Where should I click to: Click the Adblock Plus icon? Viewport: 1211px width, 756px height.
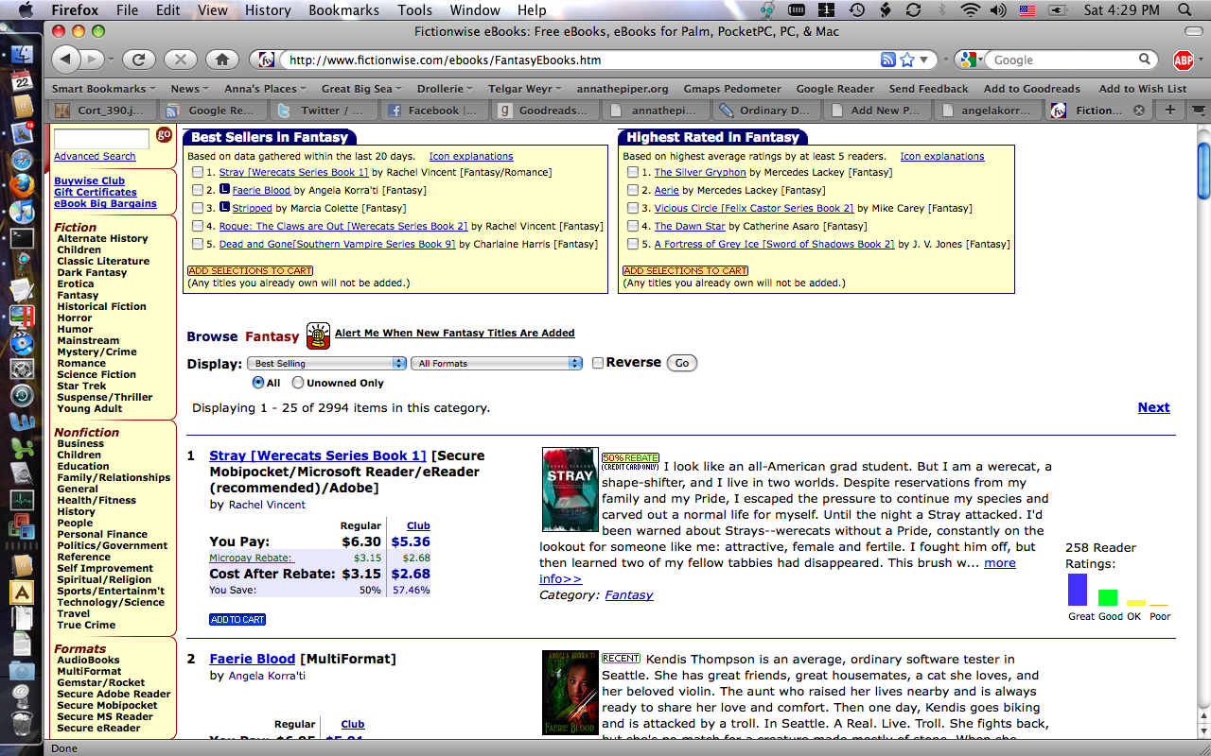[x=1183, y=60]
